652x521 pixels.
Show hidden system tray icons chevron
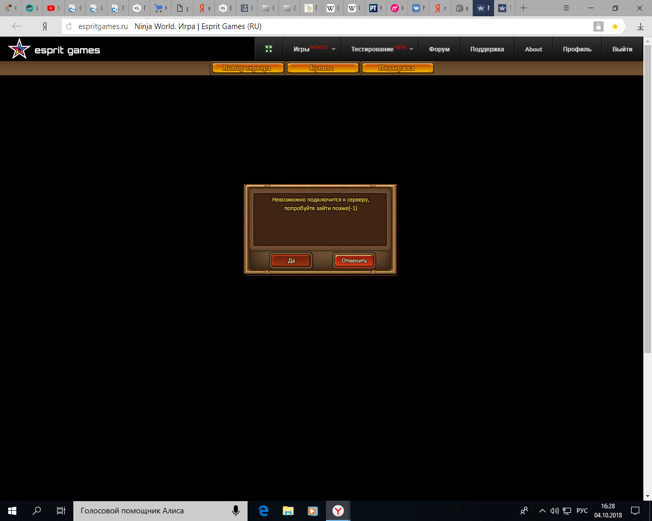coord(542,511)
